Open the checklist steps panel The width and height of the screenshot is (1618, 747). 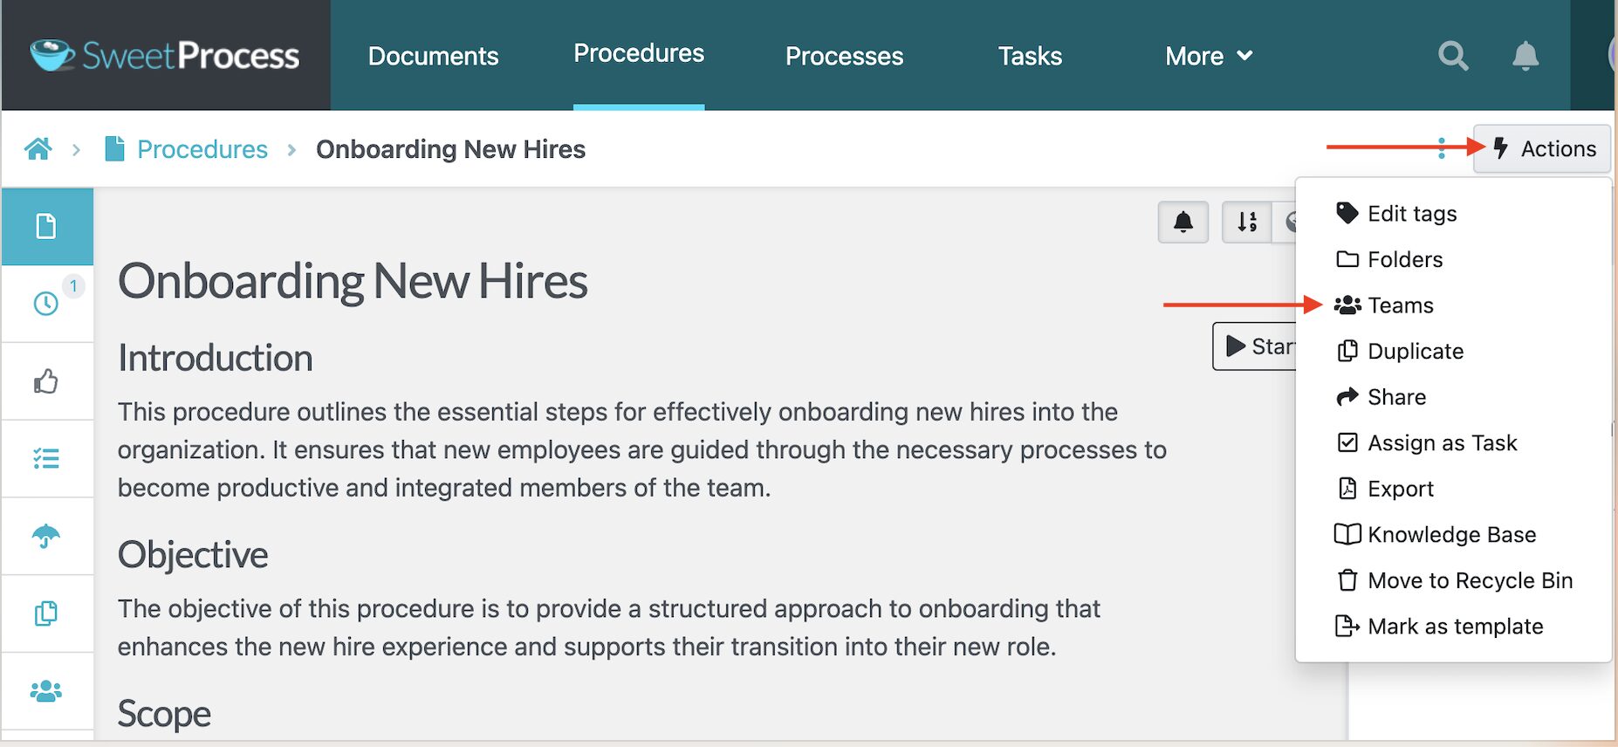point(46,458)
